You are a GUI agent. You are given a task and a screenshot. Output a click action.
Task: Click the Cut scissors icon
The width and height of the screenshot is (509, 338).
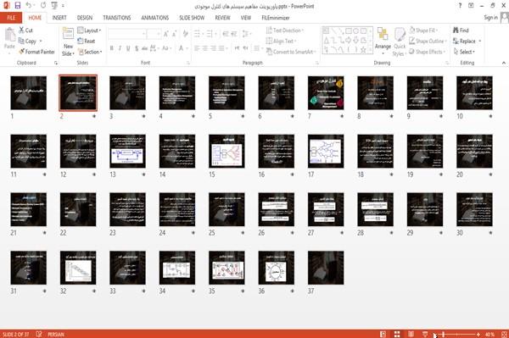pyautogui.click(x=22, y=30)
